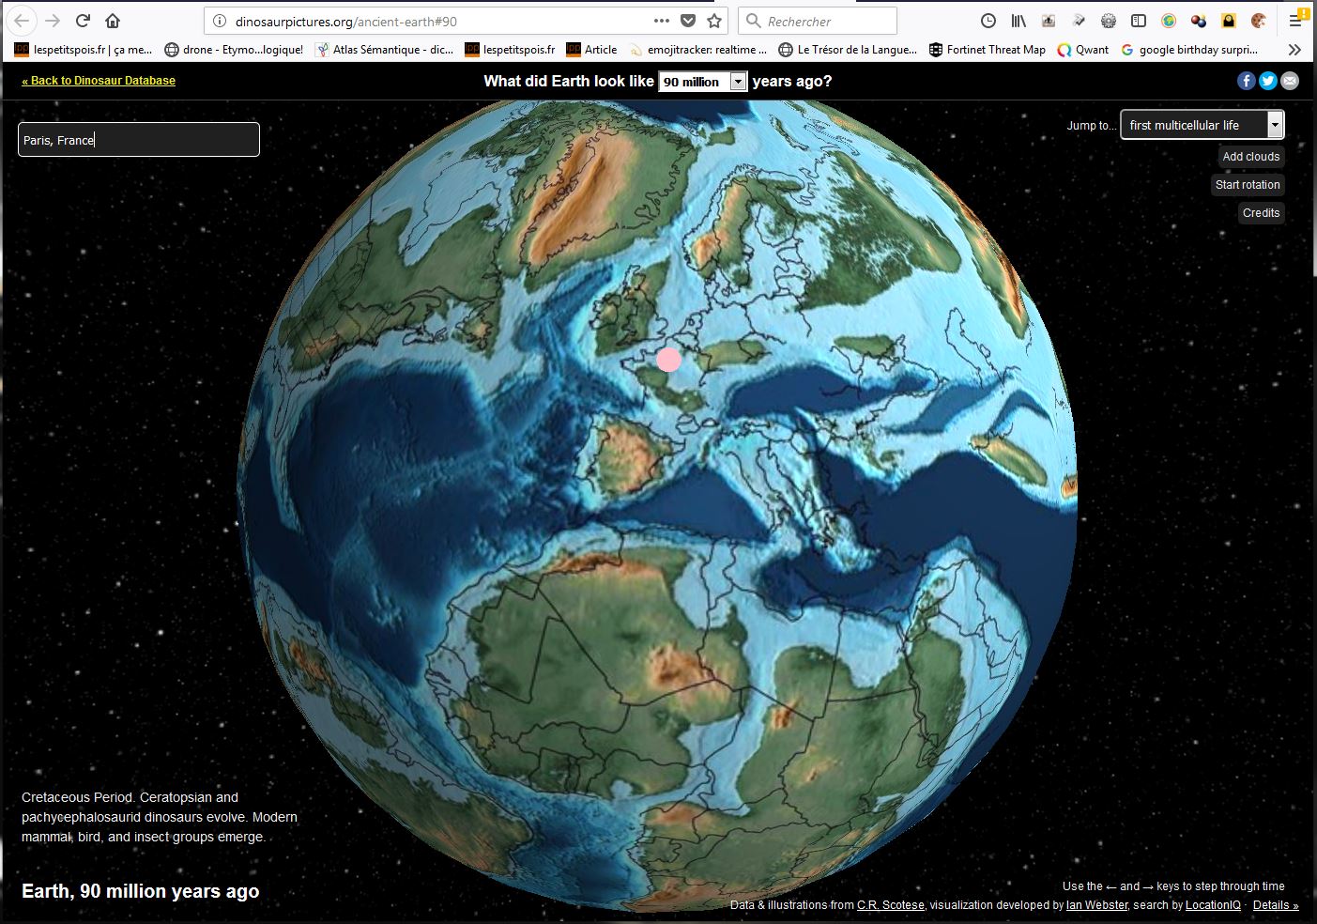Viewport: 1317px width, 924px height.
Task: Save page to Pocket icon
Action: tap(688, 21)
